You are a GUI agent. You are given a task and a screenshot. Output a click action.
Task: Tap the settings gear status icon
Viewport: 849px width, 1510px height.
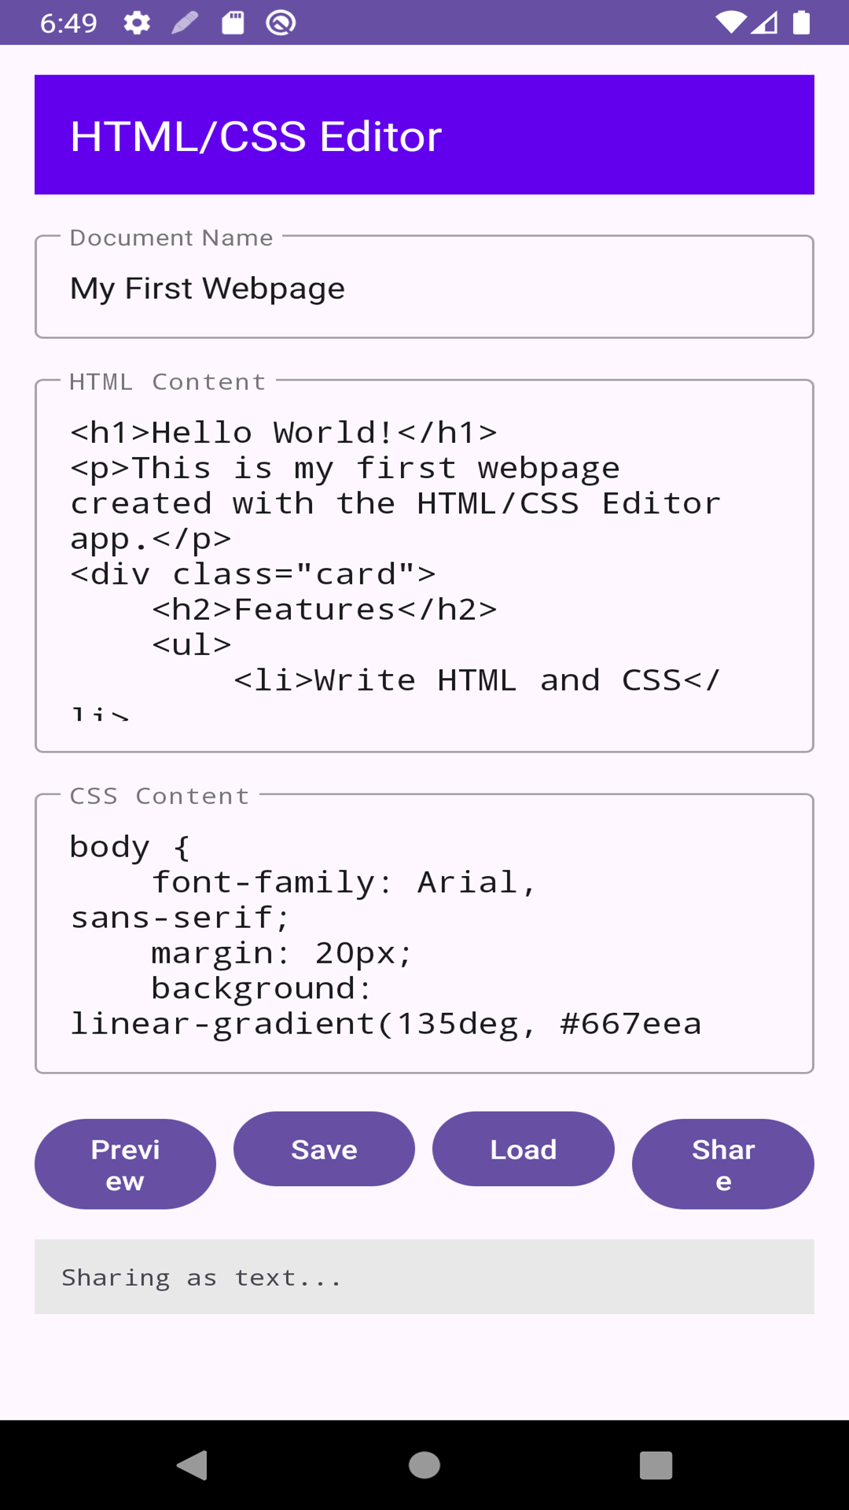[137, 23]
